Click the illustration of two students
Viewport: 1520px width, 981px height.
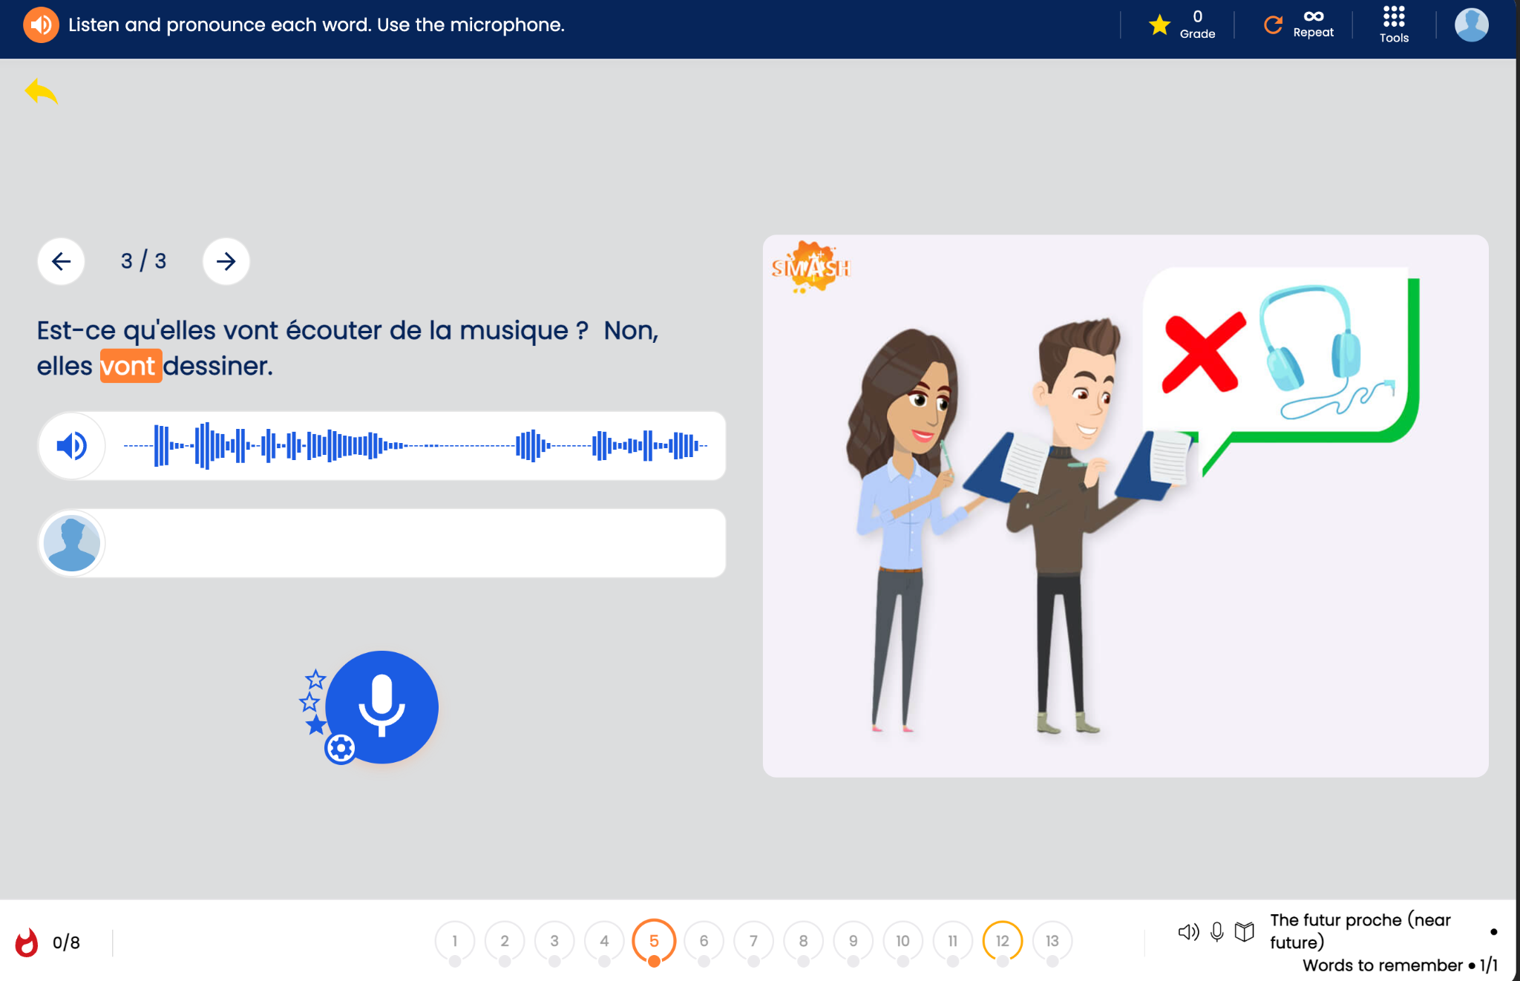(x=1125, y=506)
